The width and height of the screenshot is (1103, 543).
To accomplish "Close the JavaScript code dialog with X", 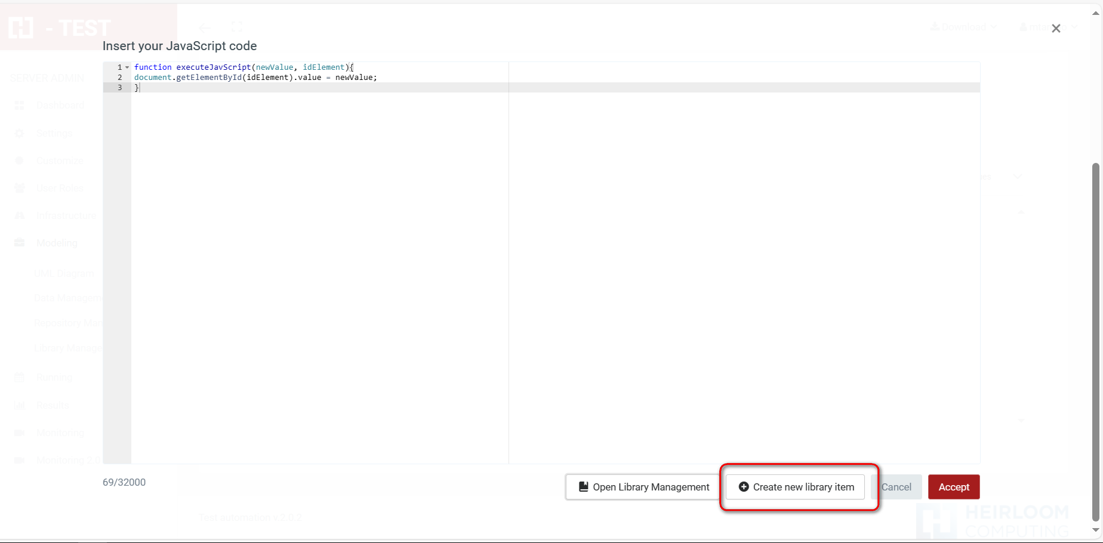I will (1056, 29).
